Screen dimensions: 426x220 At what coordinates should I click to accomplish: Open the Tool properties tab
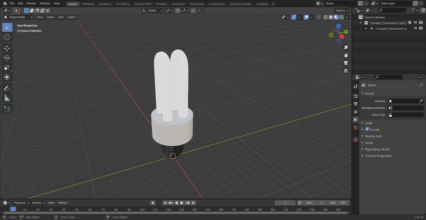(356, 86)
